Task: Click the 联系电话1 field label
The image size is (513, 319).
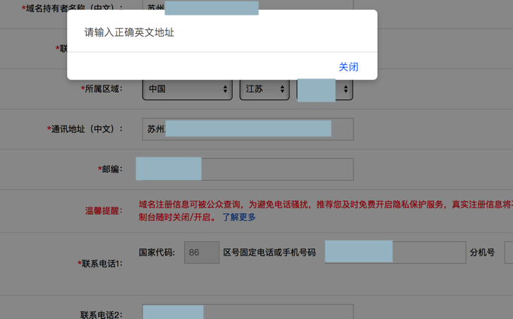Action: pyautogui.click(x=99, y=263)
